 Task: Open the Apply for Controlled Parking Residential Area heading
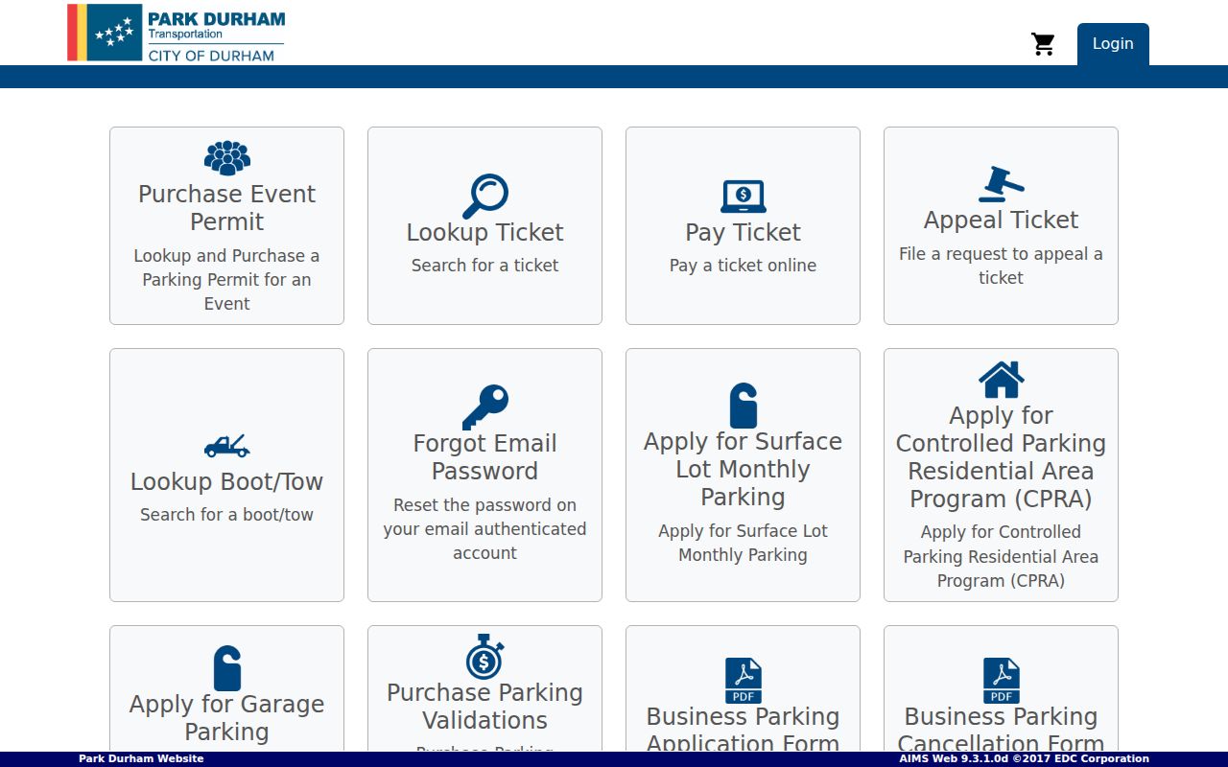[1002, 457]
